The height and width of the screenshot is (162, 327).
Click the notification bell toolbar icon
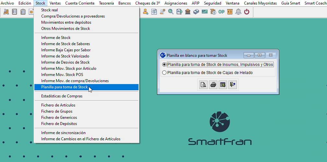(x=238, y=12)
